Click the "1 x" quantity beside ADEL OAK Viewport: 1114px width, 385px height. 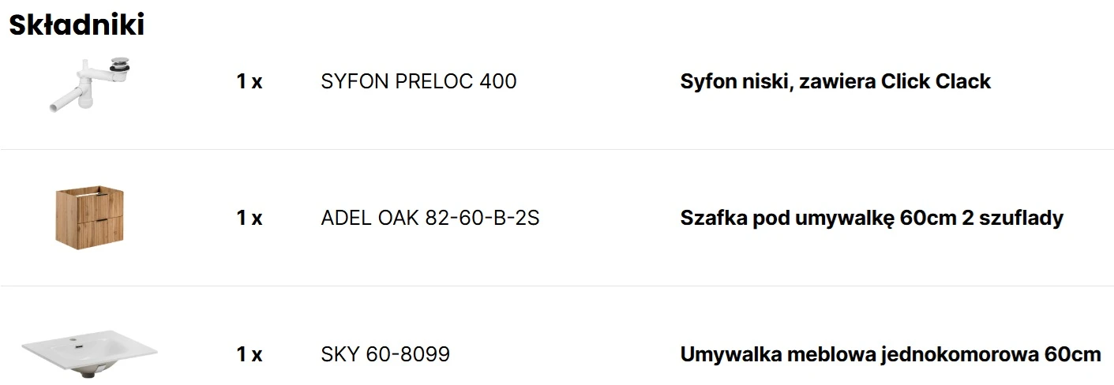click(249, 218)
